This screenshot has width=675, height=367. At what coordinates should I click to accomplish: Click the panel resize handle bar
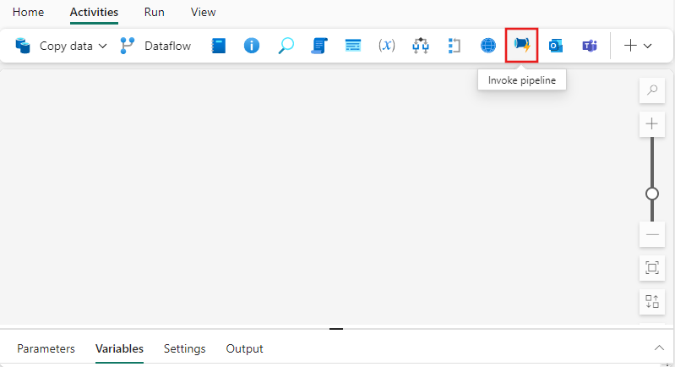click(x=336, y=329)
